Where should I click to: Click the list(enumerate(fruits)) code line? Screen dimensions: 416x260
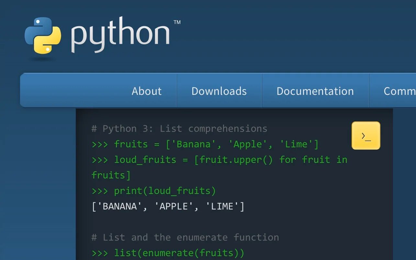click(x=168, y=253)
